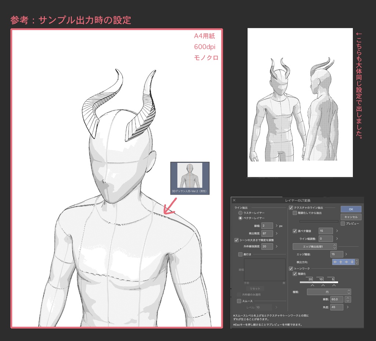Viewport: 376px width, 341px height.
Task: Click the gradation marker under value 5
Action: (x=334, y=286)
